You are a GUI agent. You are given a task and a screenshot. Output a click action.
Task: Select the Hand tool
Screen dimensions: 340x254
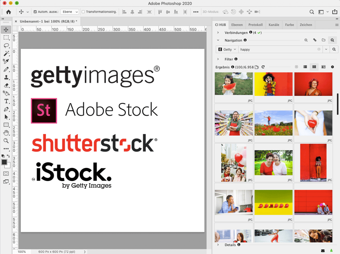pyautogui.click(x=6, y=133)
